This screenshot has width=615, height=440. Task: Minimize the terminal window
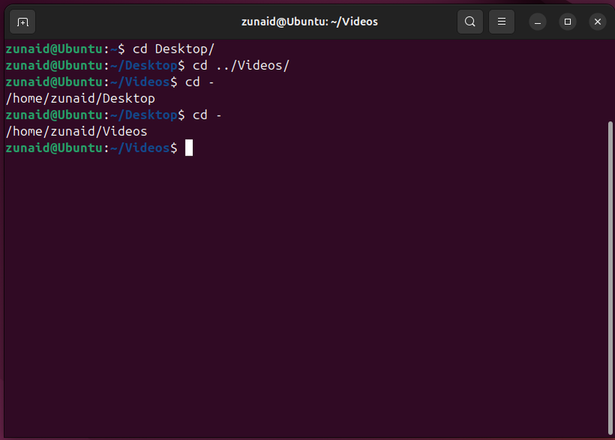coord(538,22)
